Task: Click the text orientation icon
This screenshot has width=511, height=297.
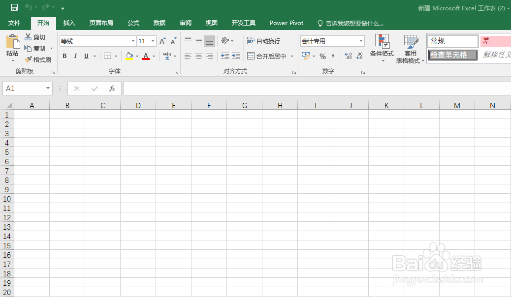Action: (x=225, y=41)
